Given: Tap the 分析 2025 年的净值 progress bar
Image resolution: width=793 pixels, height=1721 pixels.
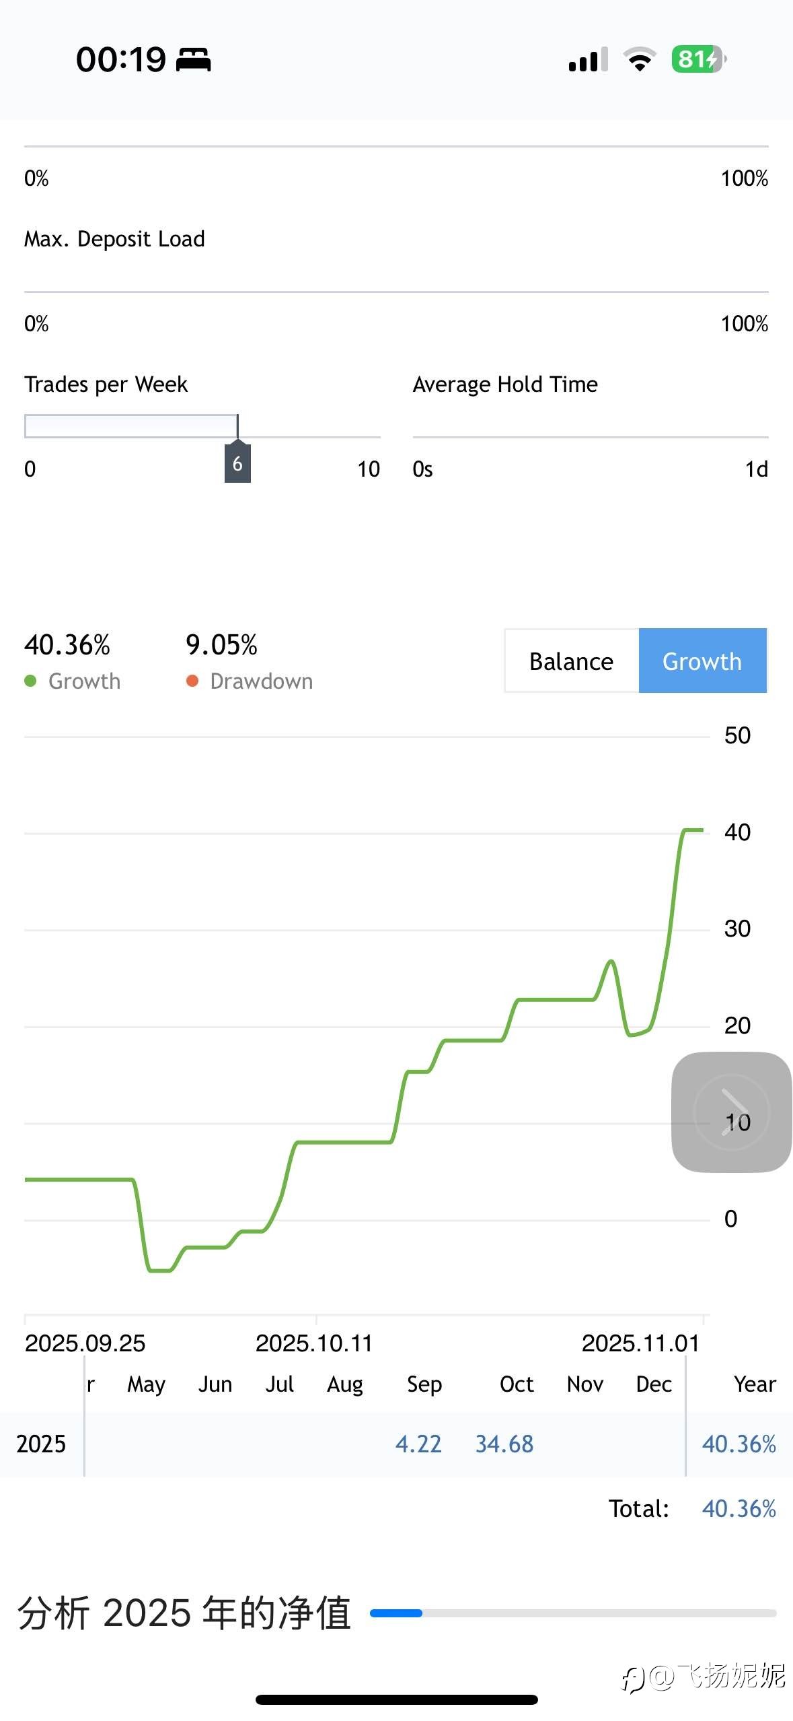Looking at the screenshot, I should click(573, 1613).
